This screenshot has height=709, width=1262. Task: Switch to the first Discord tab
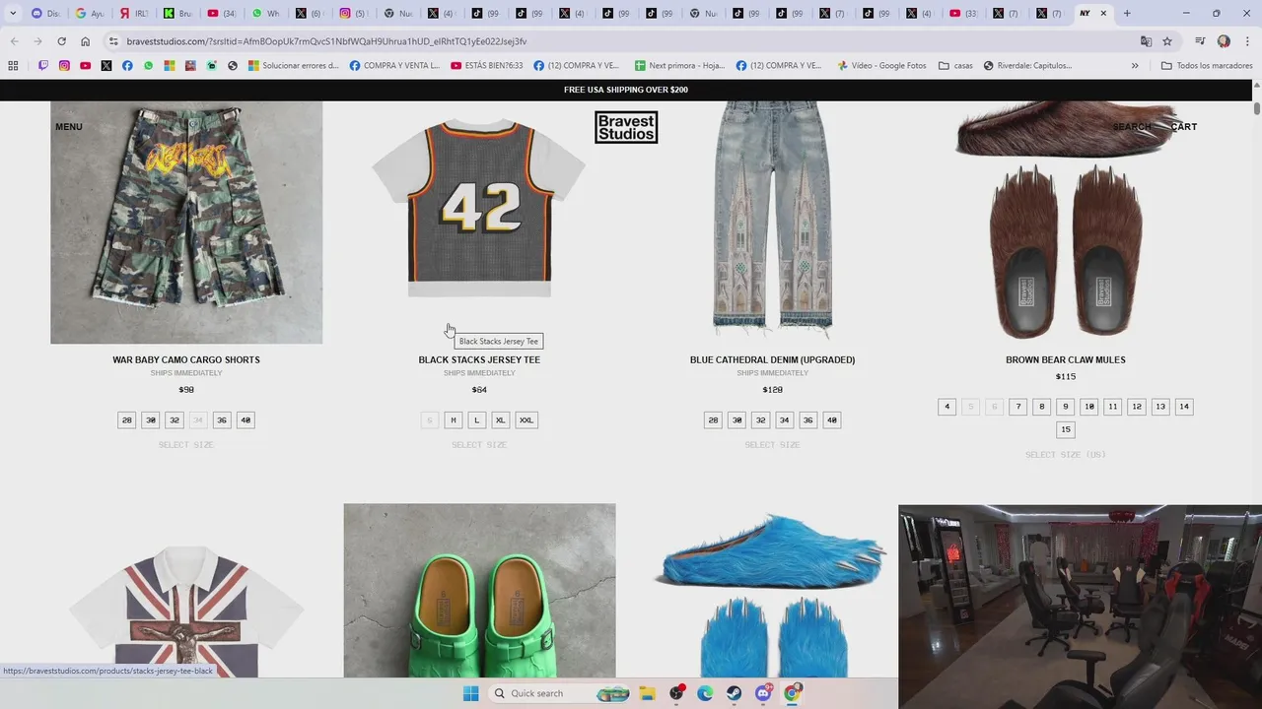point(44,14)
